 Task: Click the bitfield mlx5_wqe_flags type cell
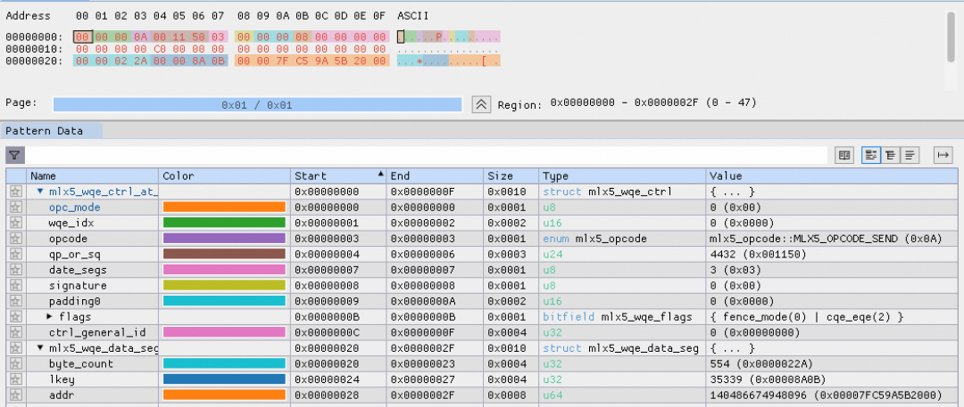[x=618, y=317]
